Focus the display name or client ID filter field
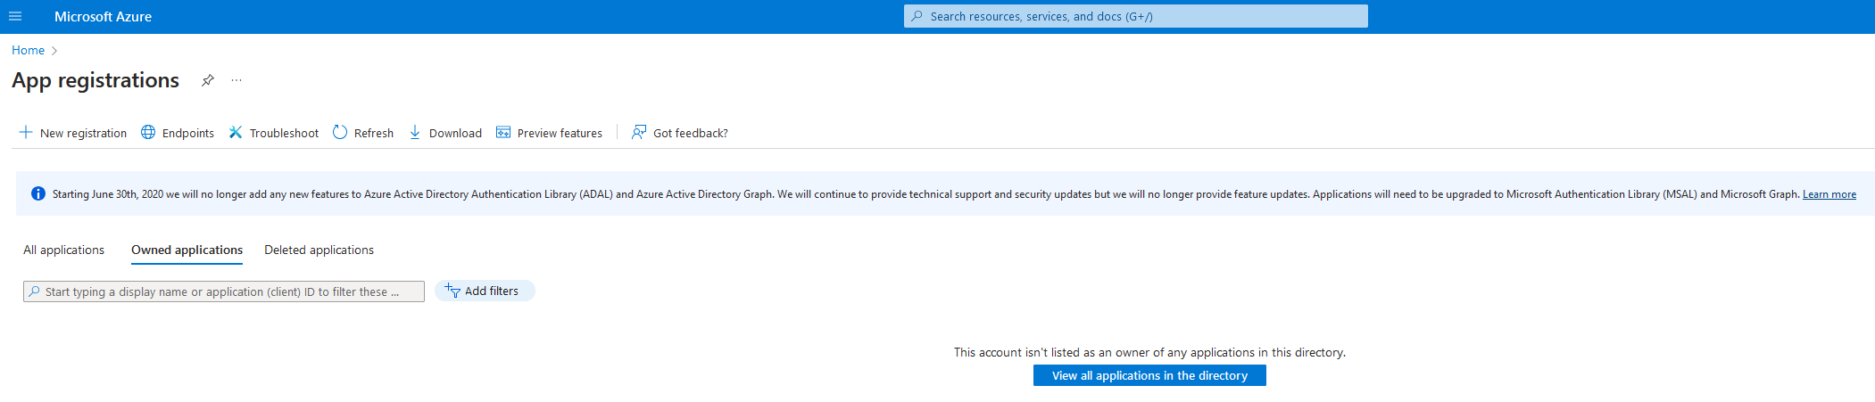Image resolution: width=1875 pixels, height=402 pixels. coord(224,291)
